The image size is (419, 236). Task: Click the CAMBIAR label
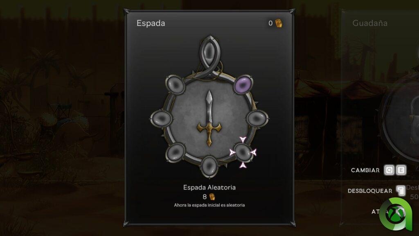(365, 170)
